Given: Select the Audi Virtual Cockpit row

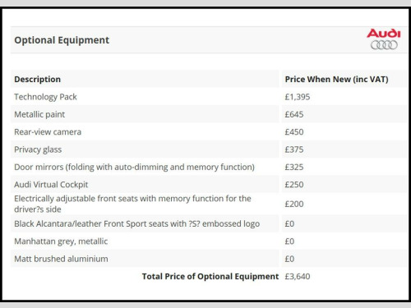Looking at the screenshot, I should pyautogui.click(x=209, y=185).
